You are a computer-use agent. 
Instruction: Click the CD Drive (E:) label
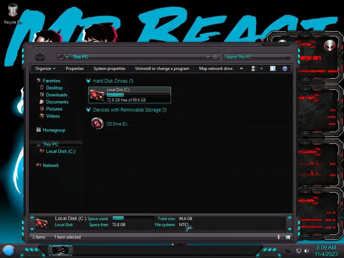point(117,124)
